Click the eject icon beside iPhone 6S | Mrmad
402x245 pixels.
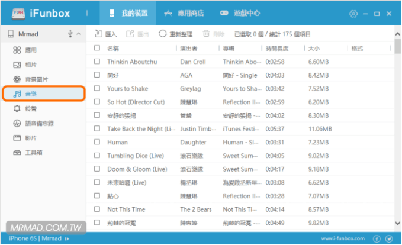pos(67,239)
